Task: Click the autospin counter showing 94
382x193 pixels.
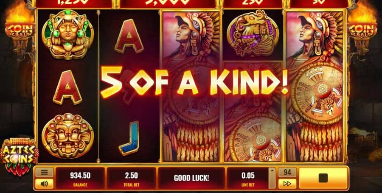Action: point(287,172)
